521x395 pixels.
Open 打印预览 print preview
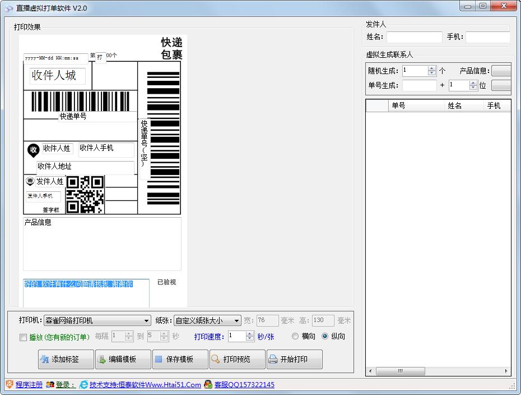(x=237, y=359)
